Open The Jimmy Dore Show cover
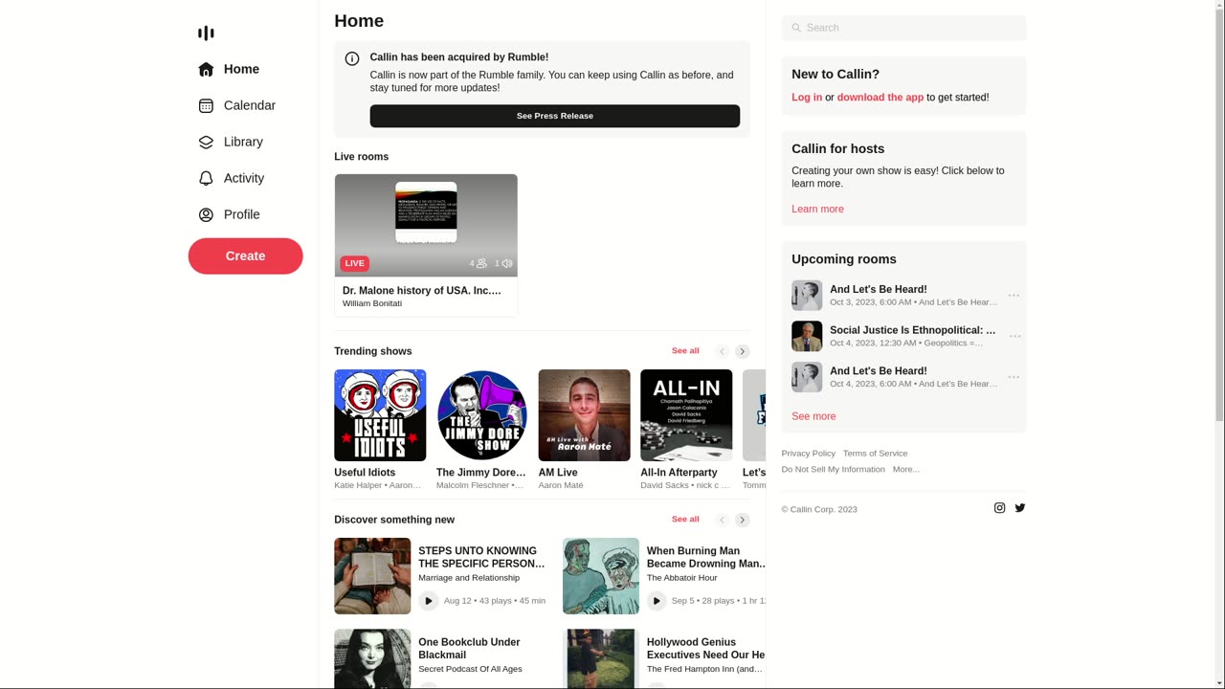 pyautogui.click(x=482, y=415)
